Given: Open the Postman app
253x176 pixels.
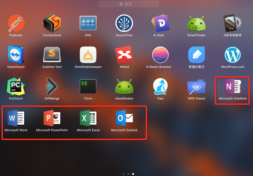Looking at the screenshot, I should [x=16, y=23].
